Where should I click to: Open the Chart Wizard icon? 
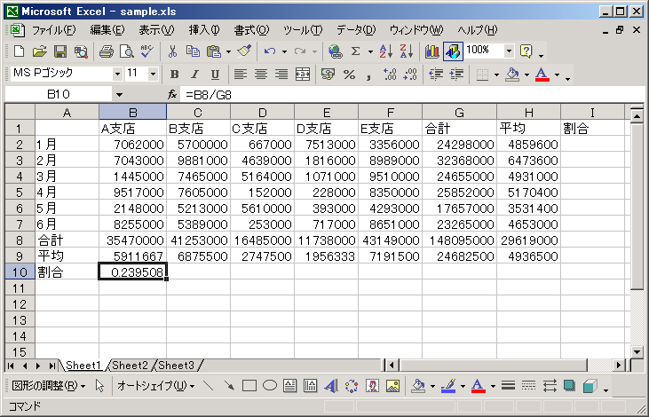point(431,51)
